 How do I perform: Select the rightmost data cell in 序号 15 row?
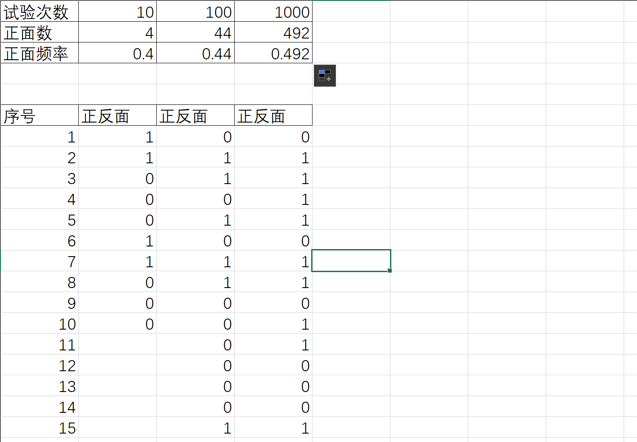pos(274,427)
